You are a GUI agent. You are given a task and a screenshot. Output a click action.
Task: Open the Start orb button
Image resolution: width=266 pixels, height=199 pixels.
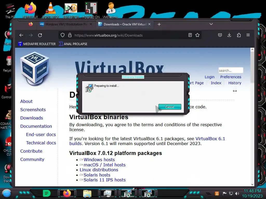click(x=6, y=193)
